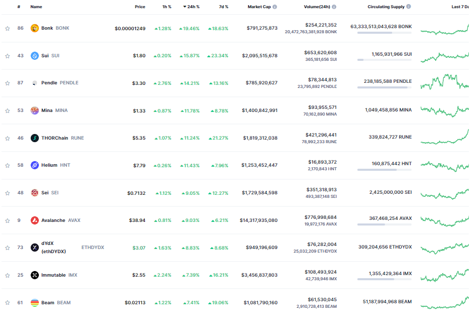Click Mina volume $93,955,571
476x315 pixels.
pyautogui.click(x=323, y=107)
